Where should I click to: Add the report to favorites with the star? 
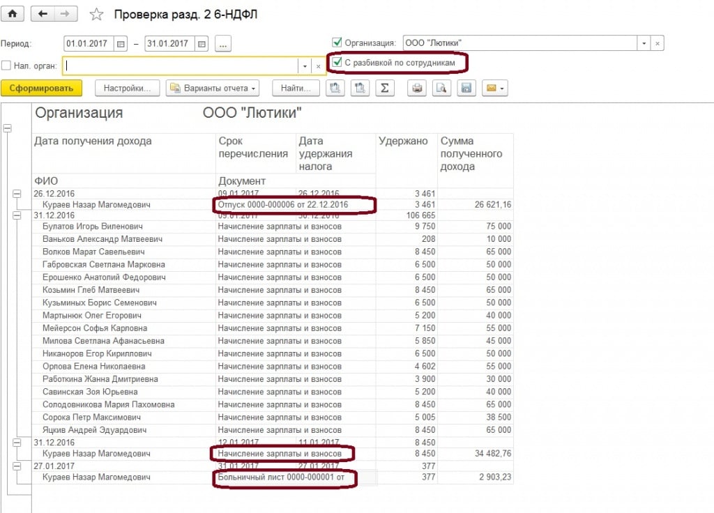(97, 15)
